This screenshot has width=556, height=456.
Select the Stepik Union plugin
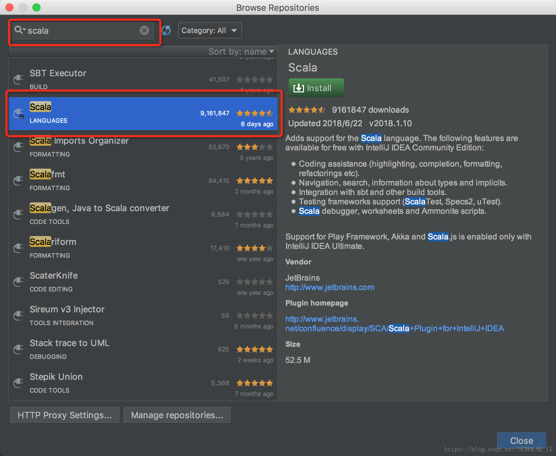click(143, 383)
